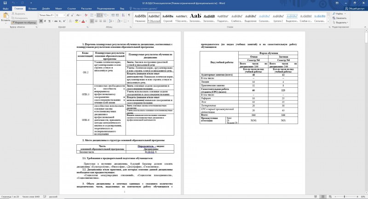The height and width of the screenshot is (199, 368).
Task: Apply the Название style from gallery
Action: 140,18
